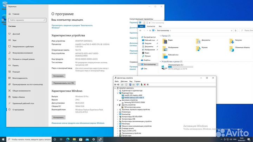Screen dimensions: 253x142
Task: Open Память in Settings sidebar
Action: coord(15,66)
